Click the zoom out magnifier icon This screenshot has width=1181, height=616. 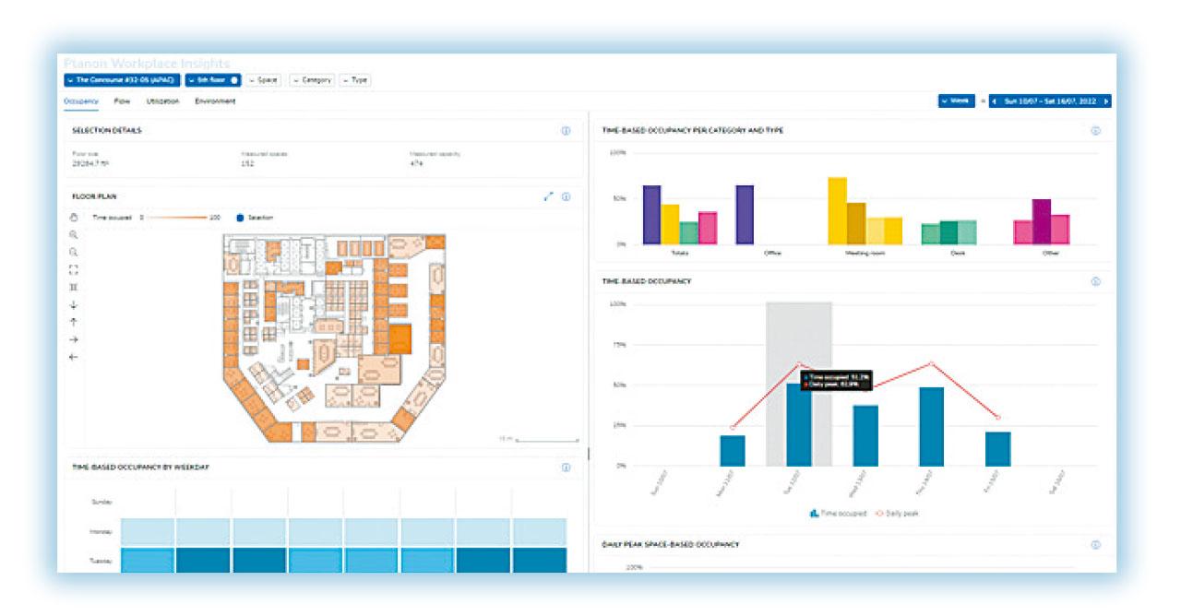[74, 252]
